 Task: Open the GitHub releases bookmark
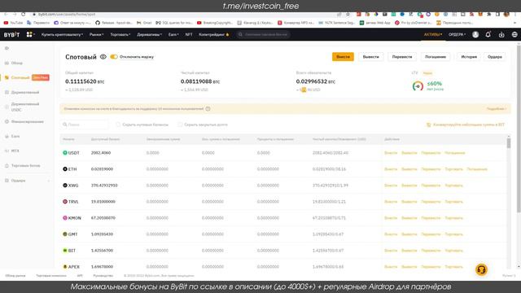pos(114,23)
